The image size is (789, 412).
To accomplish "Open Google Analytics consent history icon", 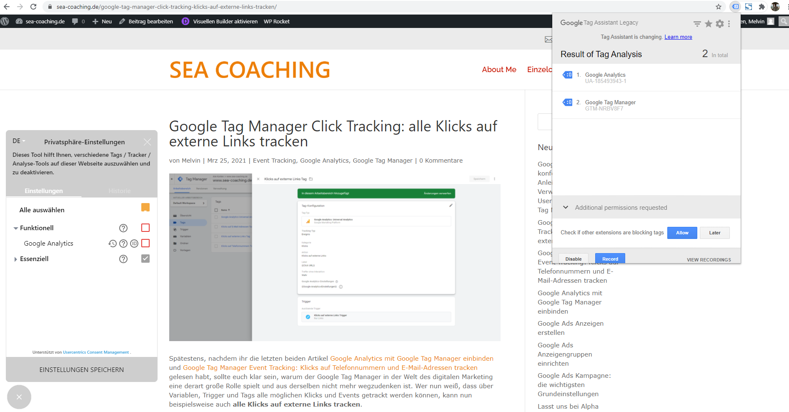I will 113,244.
